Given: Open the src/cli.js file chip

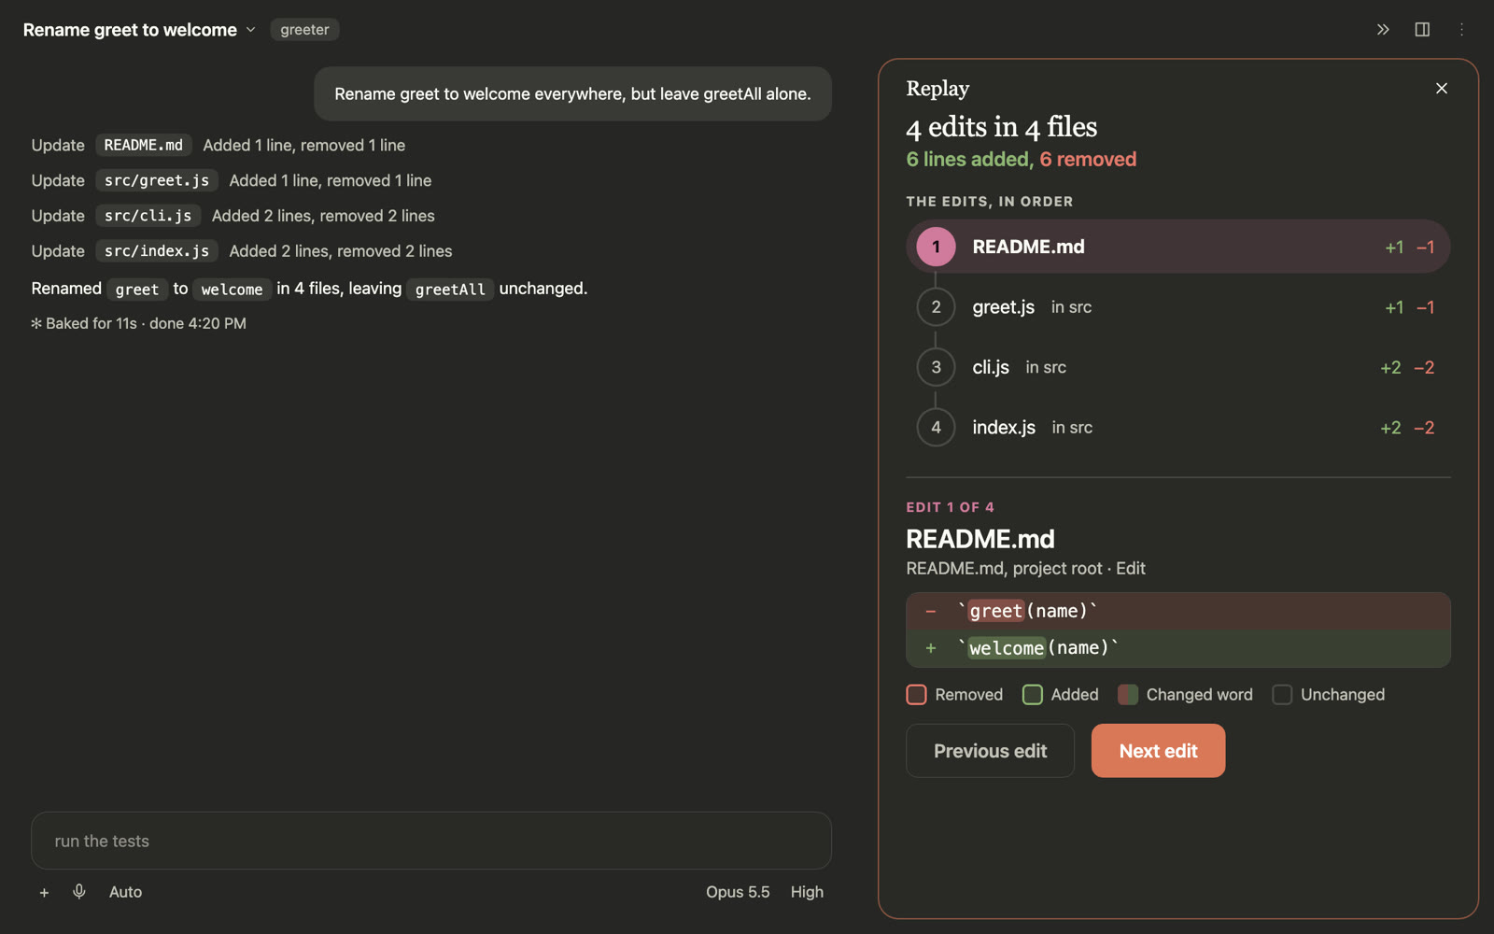Looking at the screenshot, I should tap(148, 216).
